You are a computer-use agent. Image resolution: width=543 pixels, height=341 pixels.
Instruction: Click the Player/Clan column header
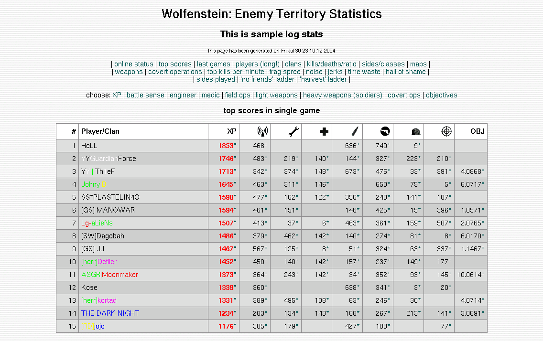click(100, 131)
